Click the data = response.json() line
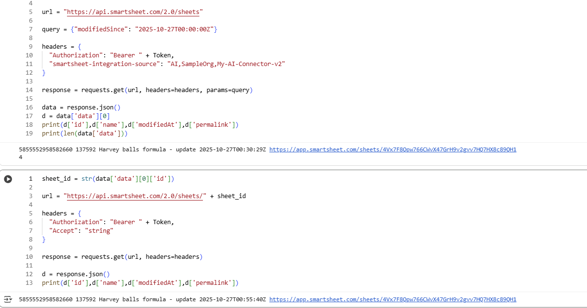 coord(81,107)
